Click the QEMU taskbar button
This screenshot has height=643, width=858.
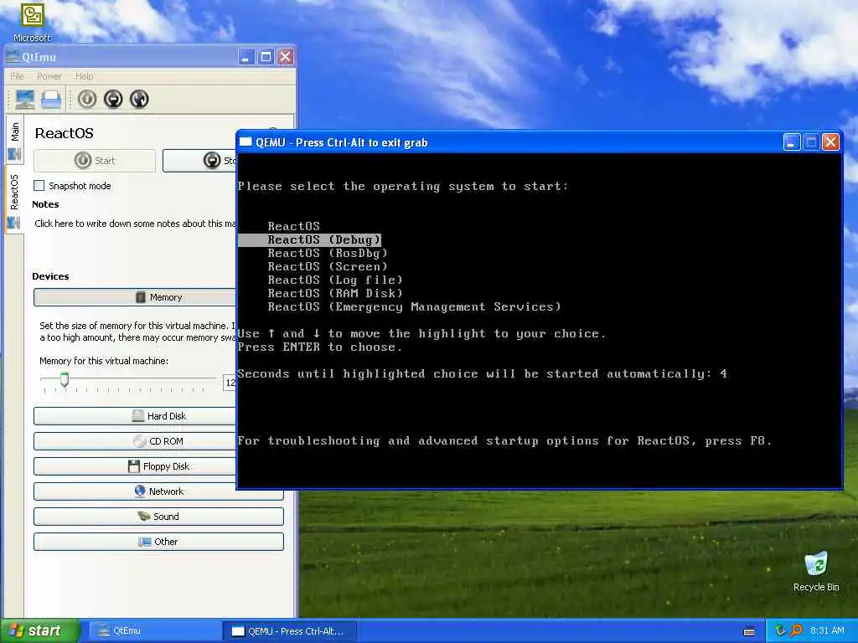pyautogui.click(x=290, y=631)
